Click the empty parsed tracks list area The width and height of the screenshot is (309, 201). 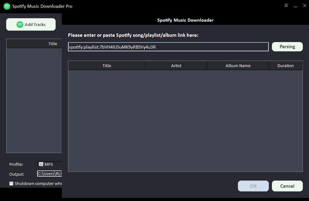click(x=185, y=121)
